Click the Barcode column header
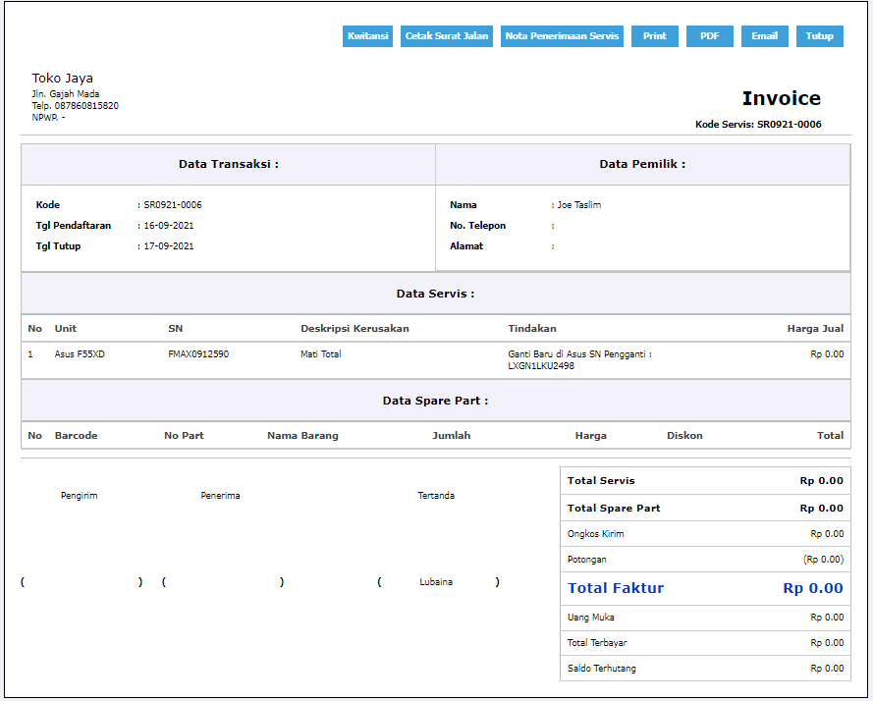This screenshot has width=873, height=701. click(x=76, y=435)
